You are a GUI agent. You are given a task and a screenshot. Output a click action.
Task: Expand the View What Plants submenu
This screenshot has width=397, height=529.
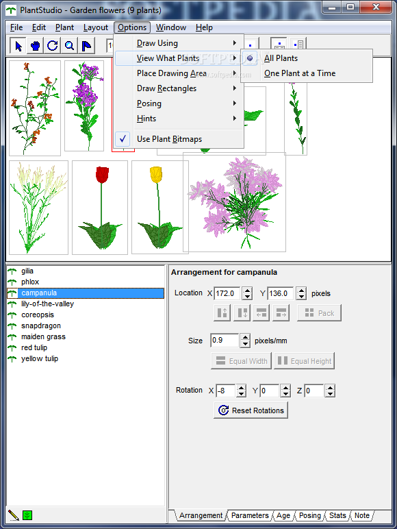click(179, 58)
